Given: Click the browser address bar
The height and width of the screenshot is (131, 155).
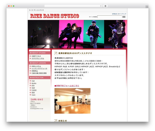Looking at the screenshot, I should pos(73,6).
